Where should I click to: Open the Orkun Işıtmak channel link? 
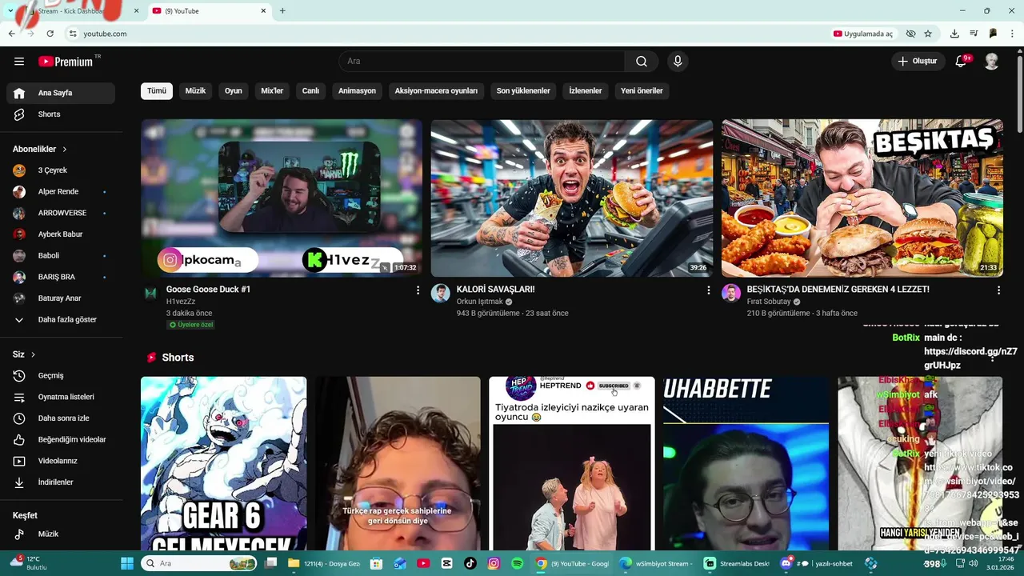click(479, 302)
